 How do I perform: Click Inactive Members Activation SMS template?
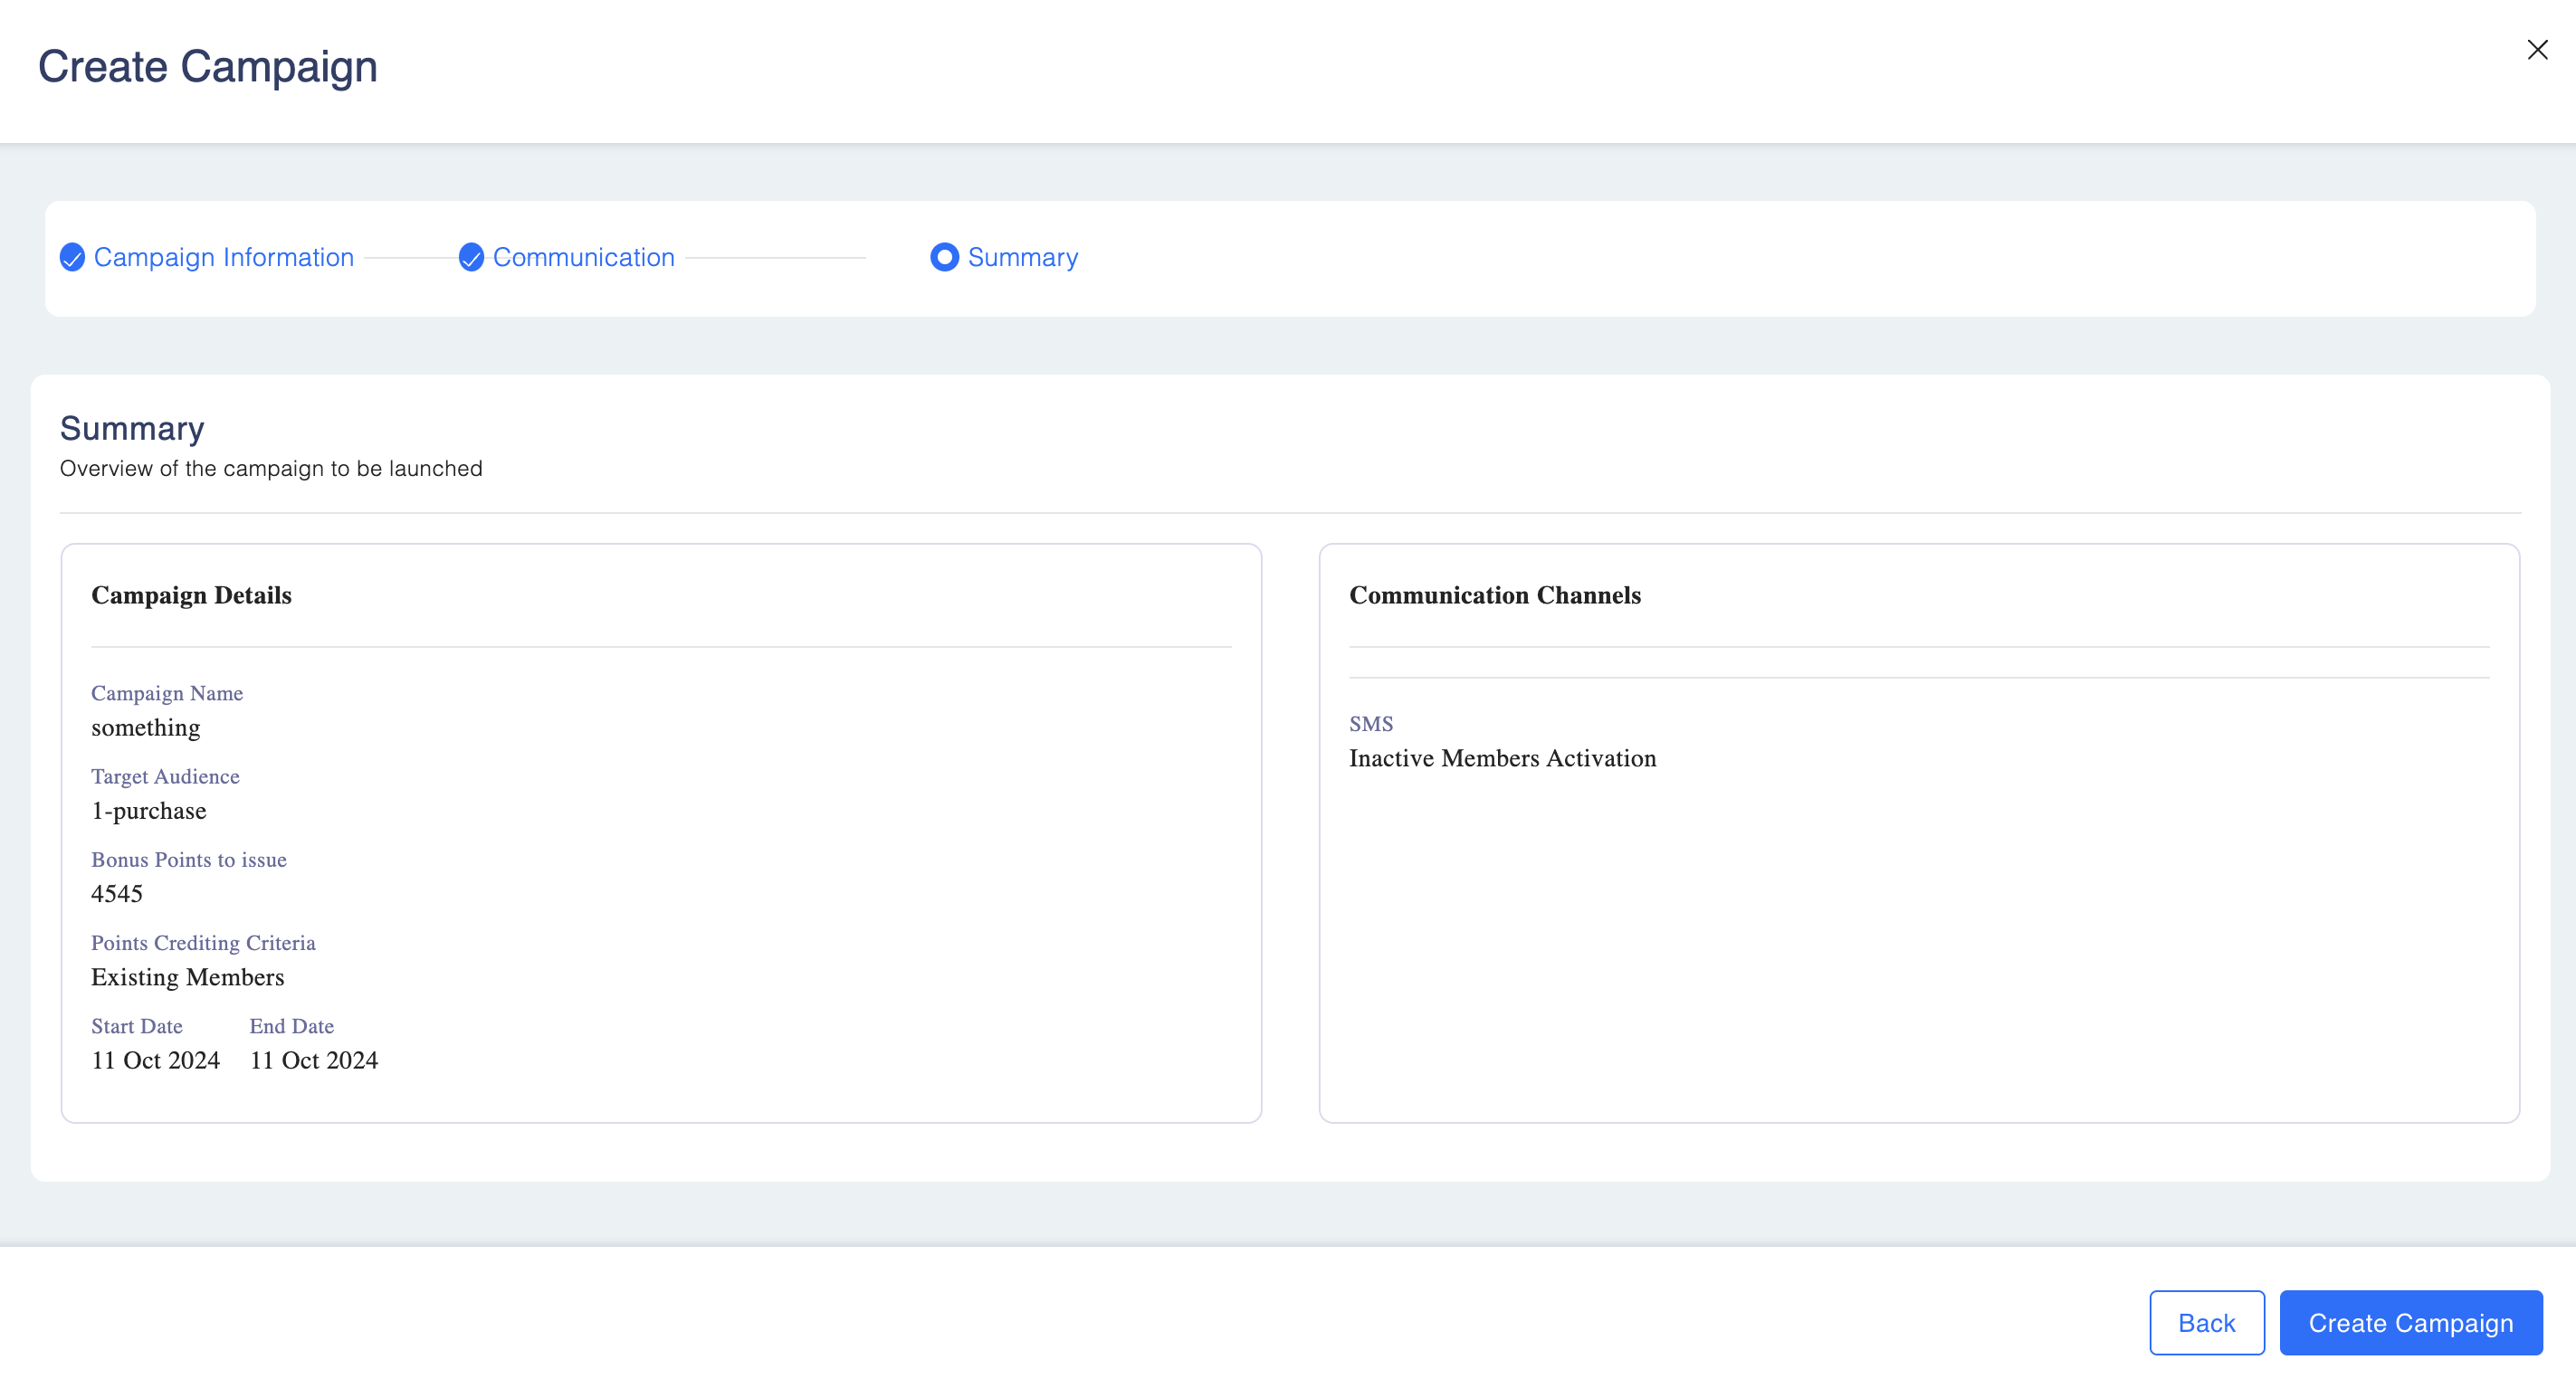[1502, 758]
